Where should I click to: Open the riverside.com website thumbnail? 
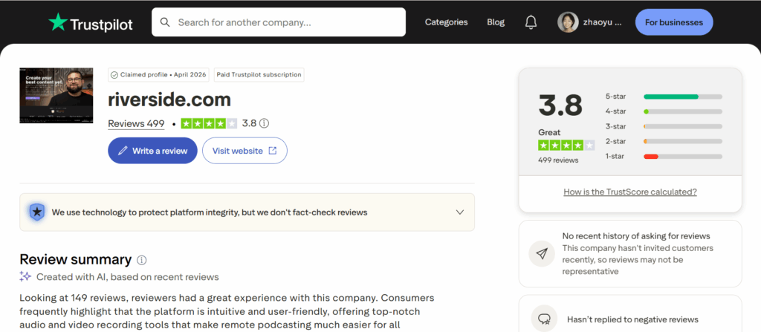(56, 95)
